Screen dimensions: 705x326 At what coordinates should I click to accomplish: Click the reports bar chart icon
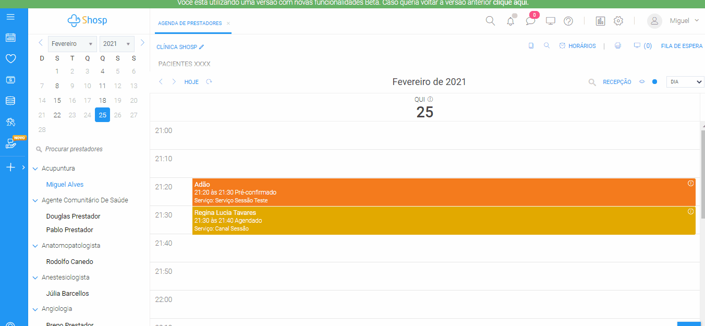(600, 21)
